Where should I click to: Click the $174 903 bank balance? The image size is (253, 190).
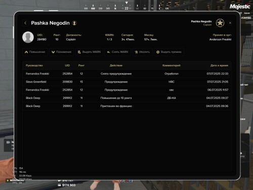tap(69, 185)
